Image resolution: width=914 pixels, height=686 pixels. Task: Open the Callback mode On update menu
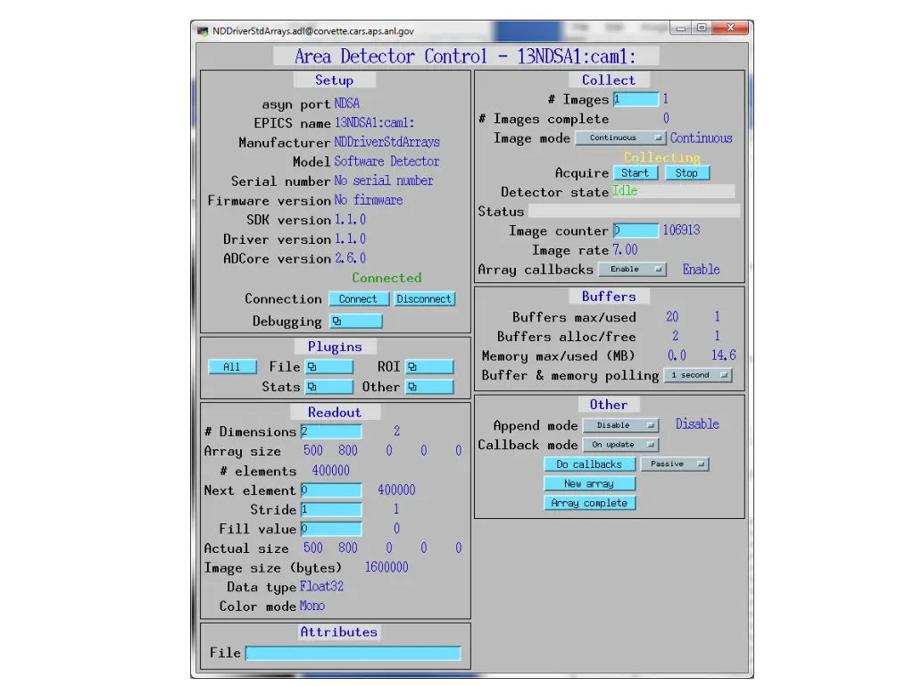click(620, 445)
